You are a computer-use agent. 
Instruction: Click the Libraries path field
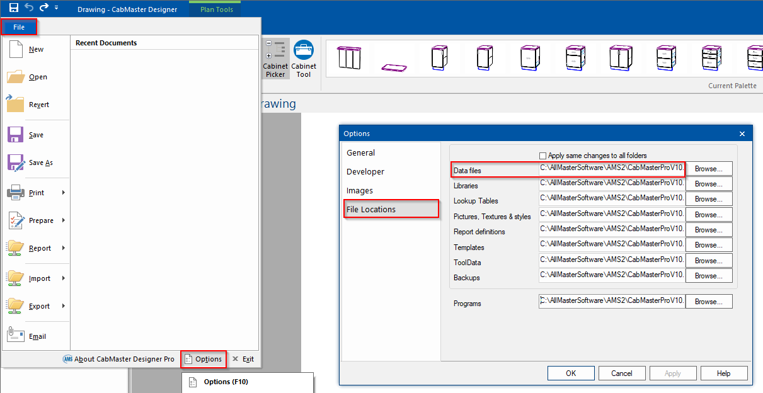(x=612, y=183)
